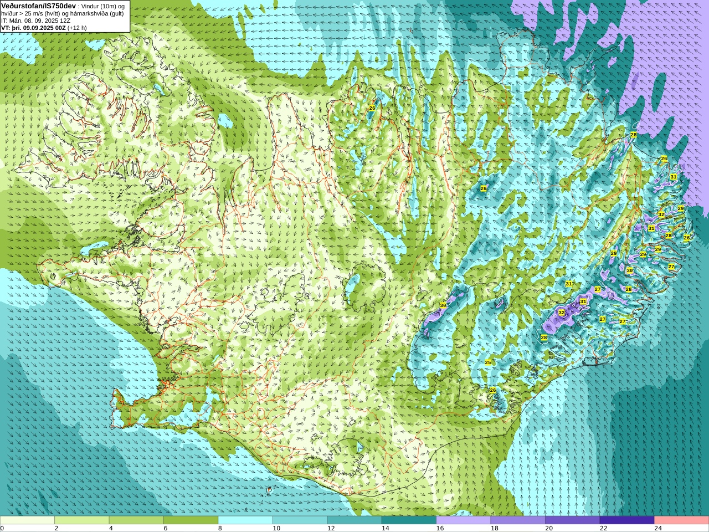Click the 18–20 m/s purple legend swatch
This screenshot has width=709, height=532.
(x=518, y=520)
